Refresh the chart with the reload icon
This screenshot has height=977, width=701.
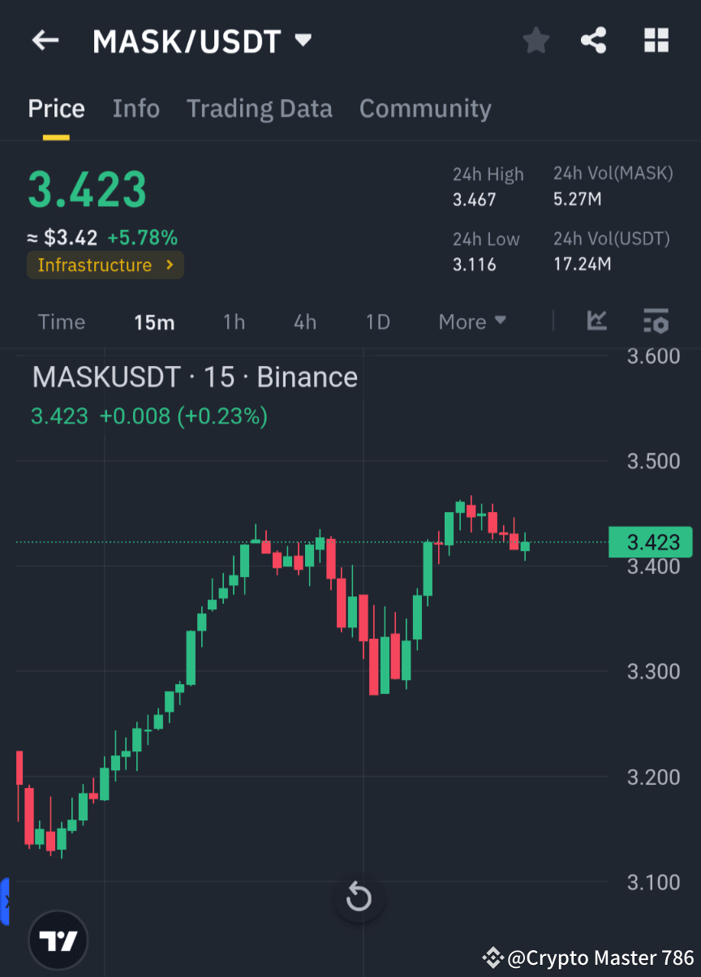click(359, 898)
